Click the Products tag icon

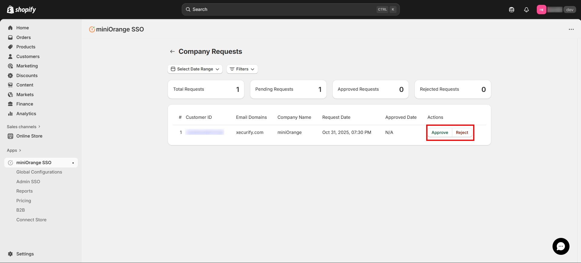[10, 47]
